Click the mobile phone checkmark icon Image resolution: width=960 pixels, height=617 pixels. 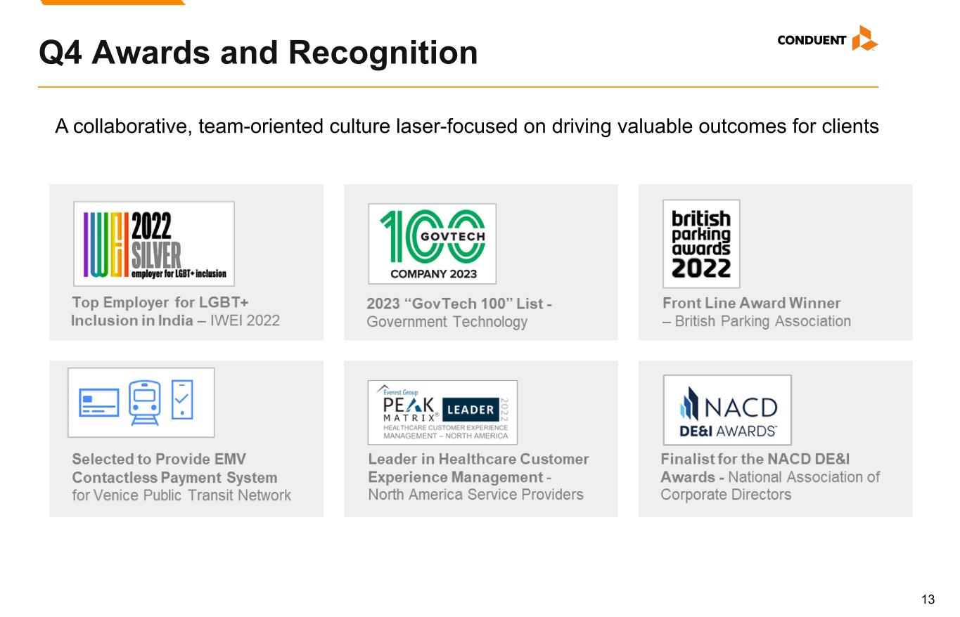pyautogui.click(x=182, y=400)
